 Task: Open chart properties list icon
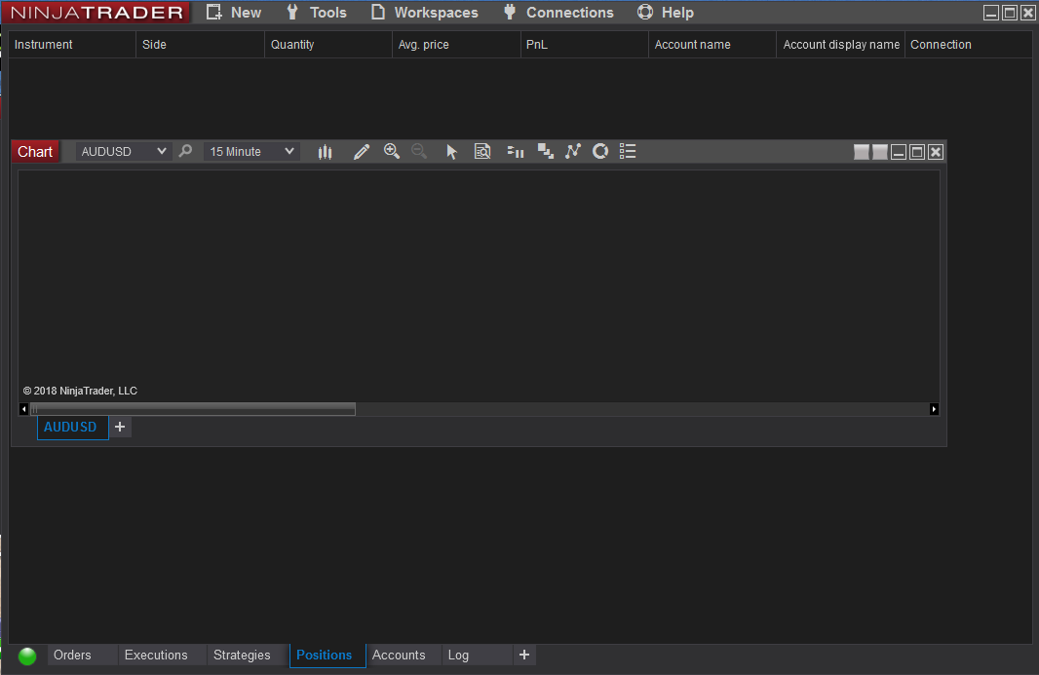pos(628,152)
